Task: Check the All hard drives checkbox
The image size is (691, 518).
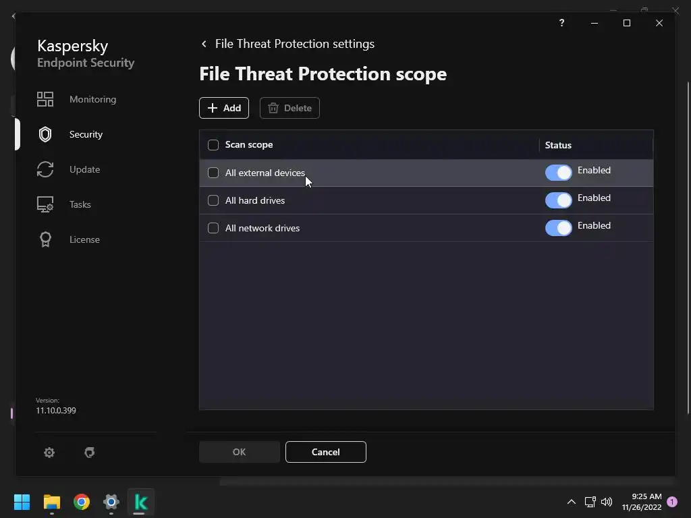Action: (x=213, y=200)
